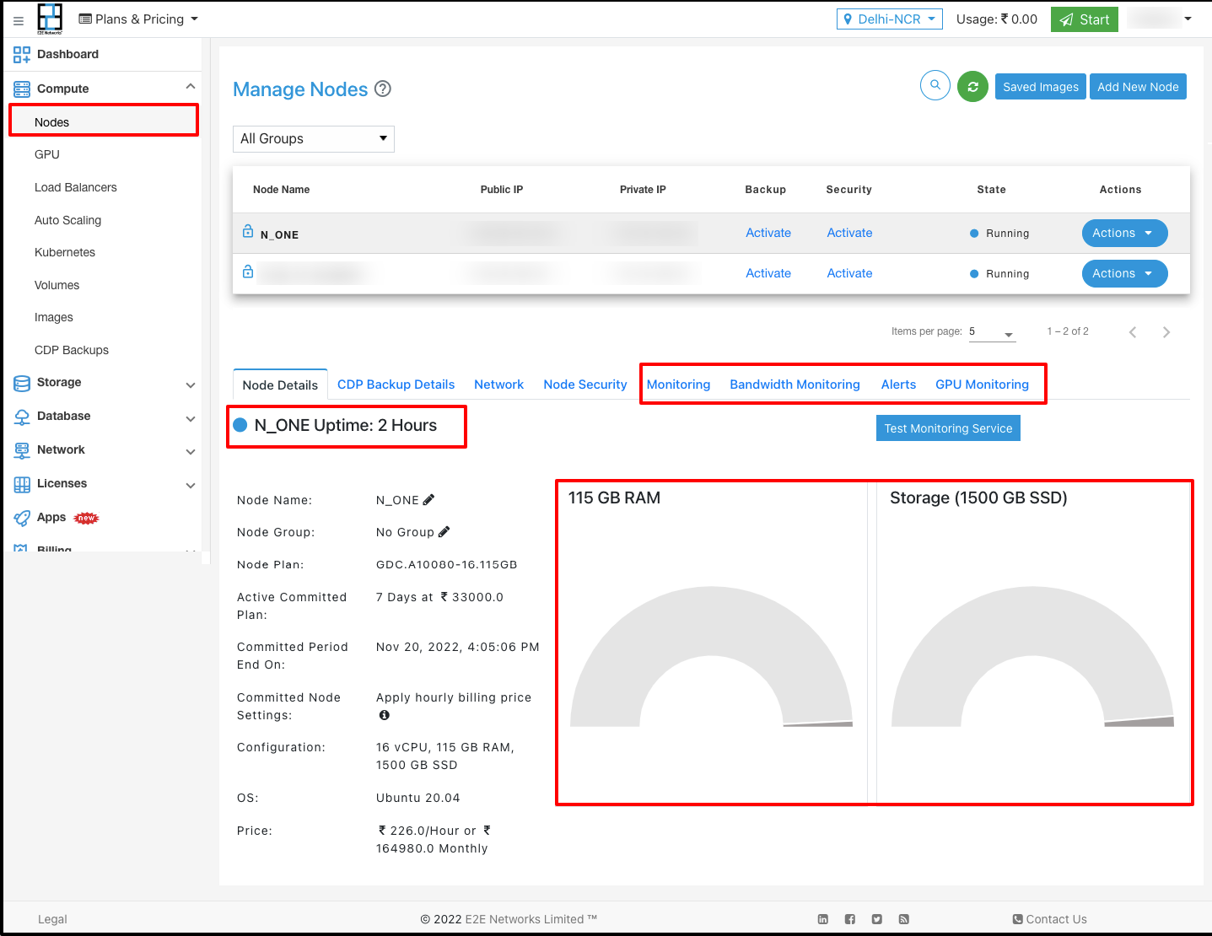The image size is (1212, 936).
Task: Open the All Groups dropdown
Action: tap(314, 139)
